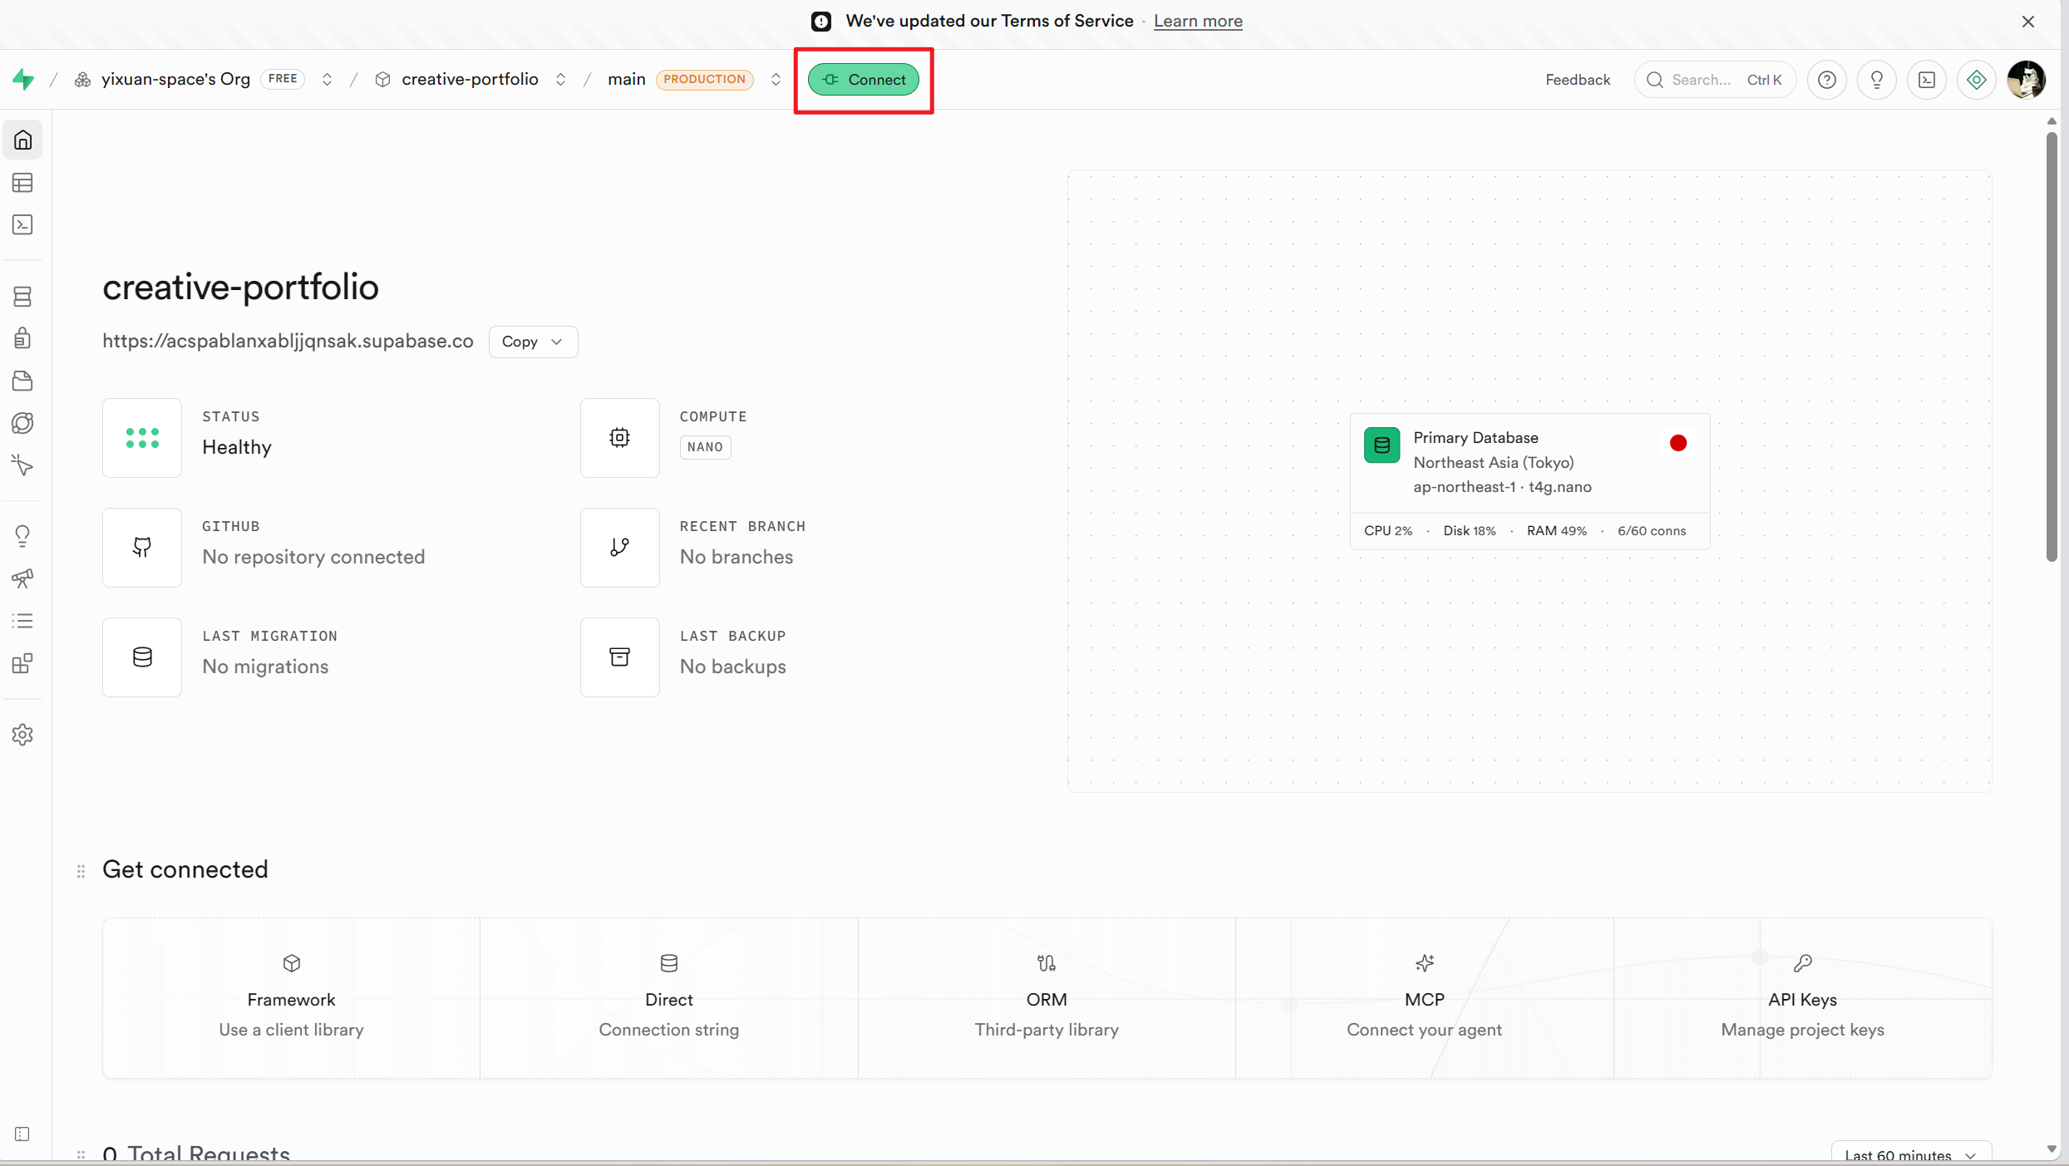The width and height of the screenshot is (2069, 1166).
Task: Open the Database sidebar icon
Action: [x=22, y=297]
